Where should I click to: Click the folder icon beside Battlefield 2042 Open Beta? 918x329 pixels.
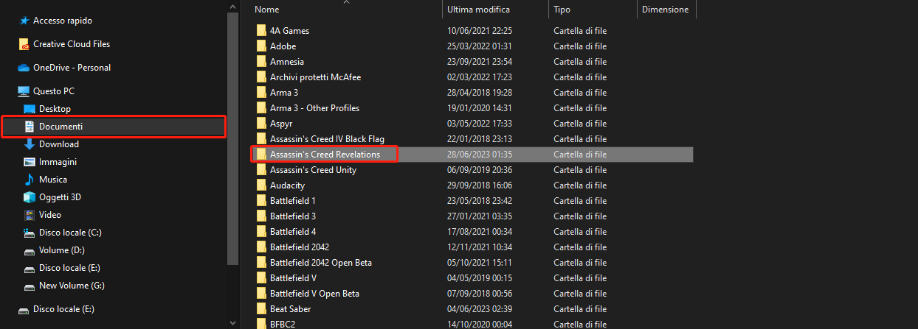pyautogui.click(x=261, y=263)
